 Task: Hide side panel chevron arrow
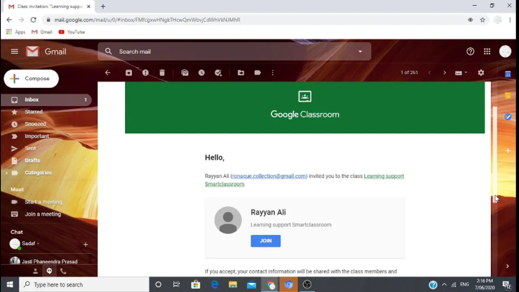click(x=507, y=266)
